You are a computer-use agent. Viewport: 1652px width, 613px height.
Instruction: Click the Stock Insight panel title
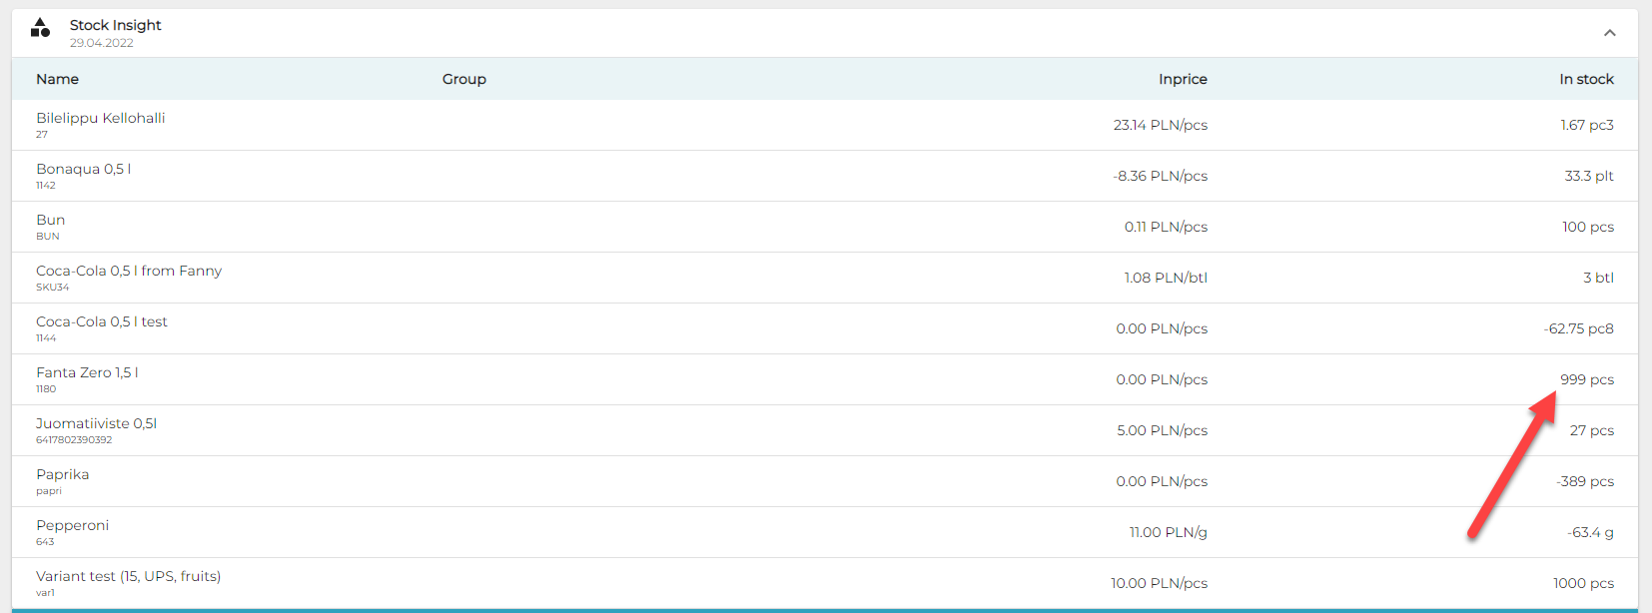[115, 25]
